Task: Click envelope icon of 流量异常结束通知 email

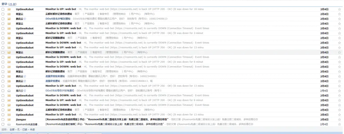Action: (9, 76)
